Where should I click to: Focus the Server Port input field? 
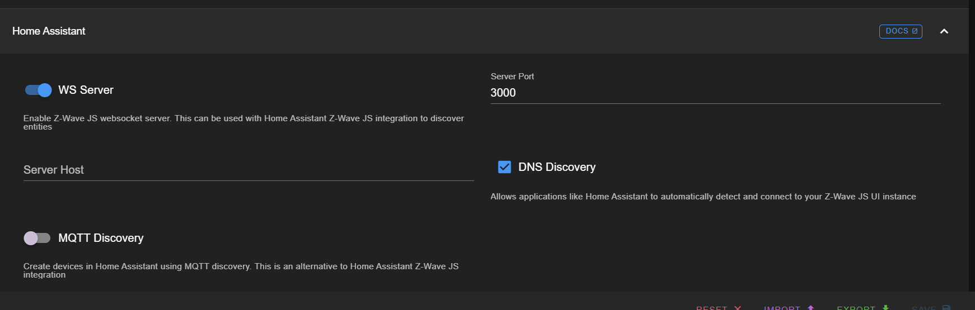(715, 93)
